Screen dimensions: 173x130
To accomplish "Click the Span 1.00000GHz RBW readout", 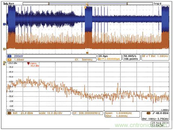I will pyautogui.click(x=122, y=115).
